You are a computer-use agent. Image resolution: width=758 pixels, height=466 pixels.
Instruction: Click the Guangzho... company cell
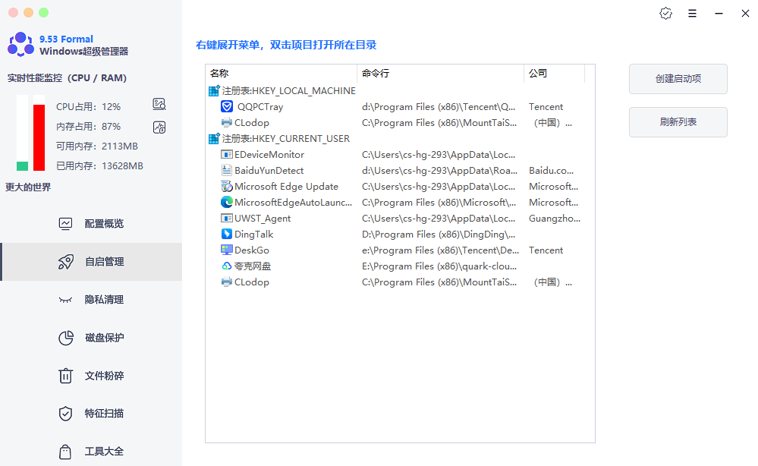tap(555, 218)
